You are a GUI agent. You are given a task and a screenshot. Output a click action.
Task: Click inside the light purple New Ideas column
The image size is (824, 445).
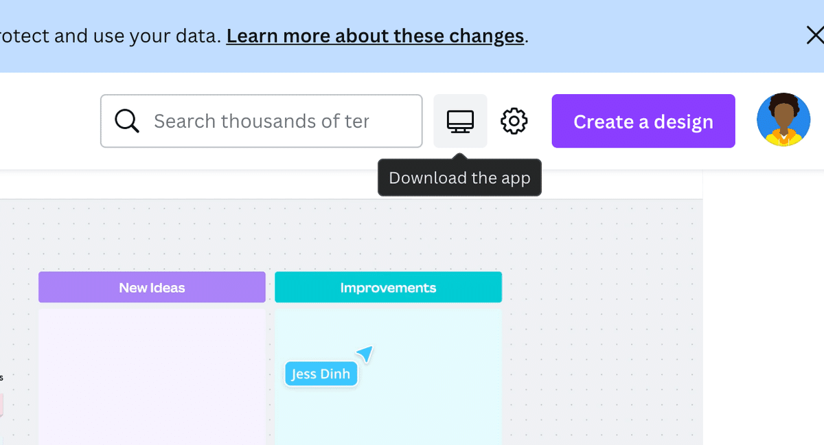click(x=152, y=378)
